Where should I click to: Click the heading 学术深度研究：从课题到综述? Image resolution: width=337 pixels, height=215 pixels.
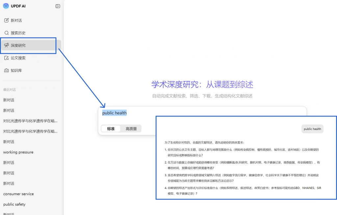pos(202,84)
